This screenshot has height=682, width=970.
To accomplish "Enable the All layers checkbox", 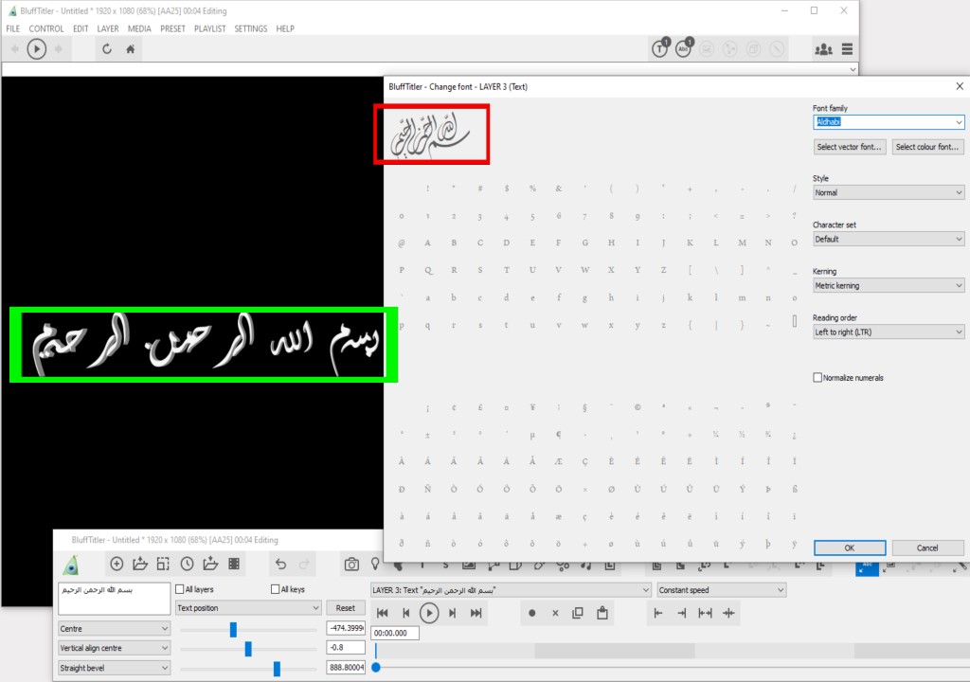I will click(179, 589).
